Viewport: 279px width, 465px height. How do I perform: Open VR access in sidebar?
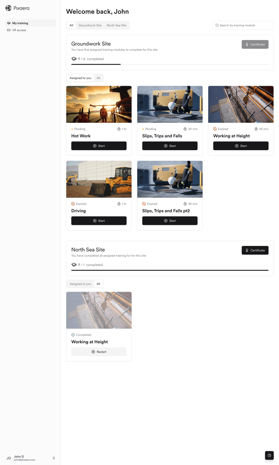(x=19, y=30)
